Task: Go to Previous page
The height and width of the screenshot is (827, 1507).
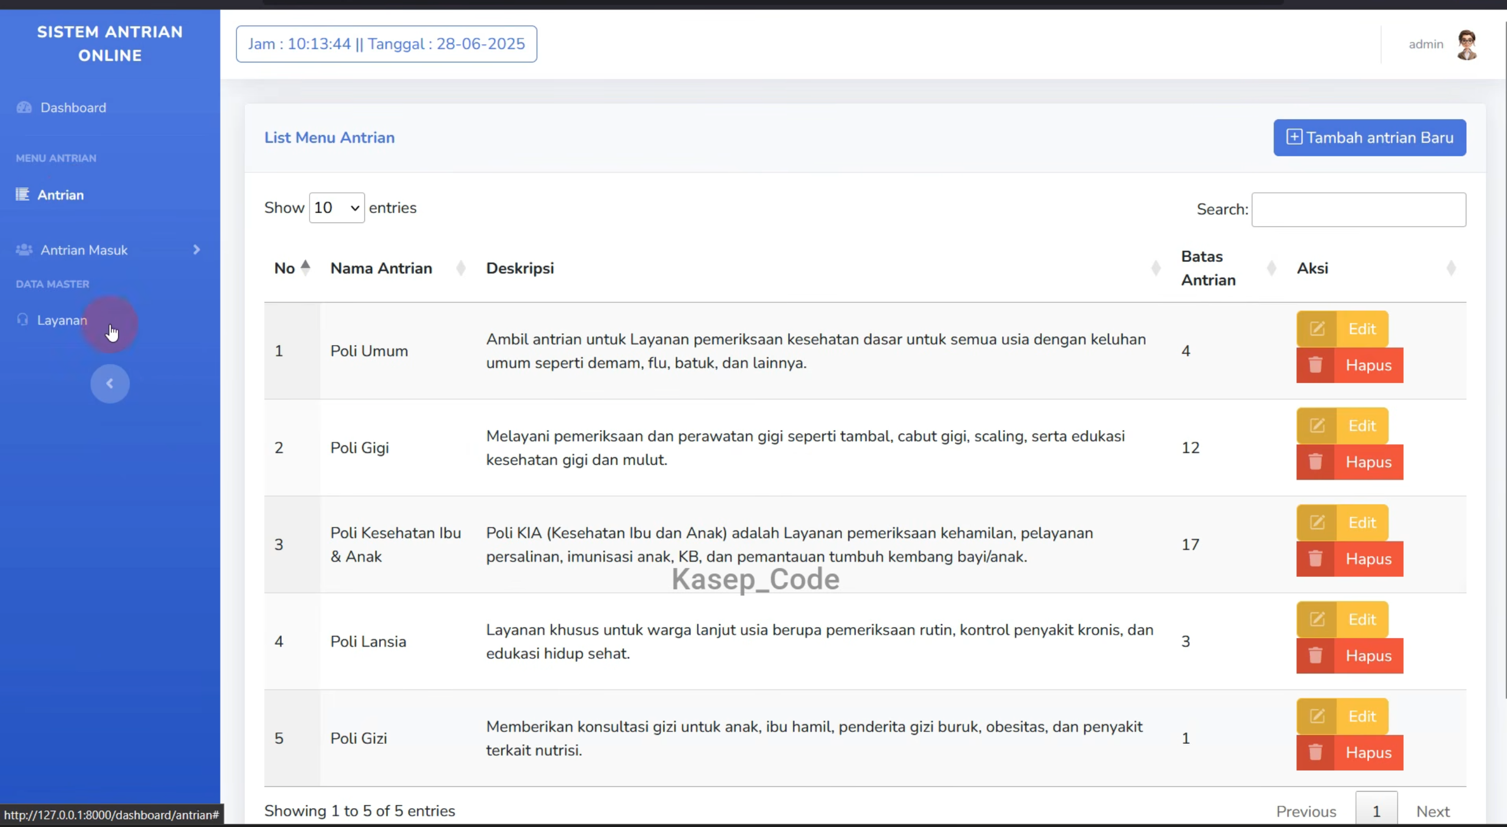Action: pos(1306,811)
